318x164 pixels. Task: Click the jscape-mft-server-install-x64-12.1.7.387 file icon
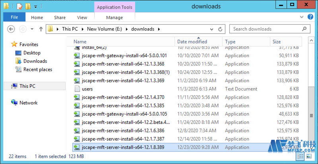click(x=77, y=139)
